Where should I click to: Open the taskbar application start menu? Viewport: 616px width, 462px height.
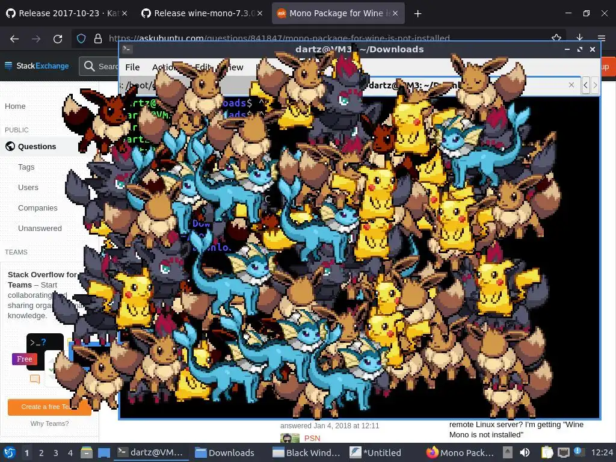[10, 452]
